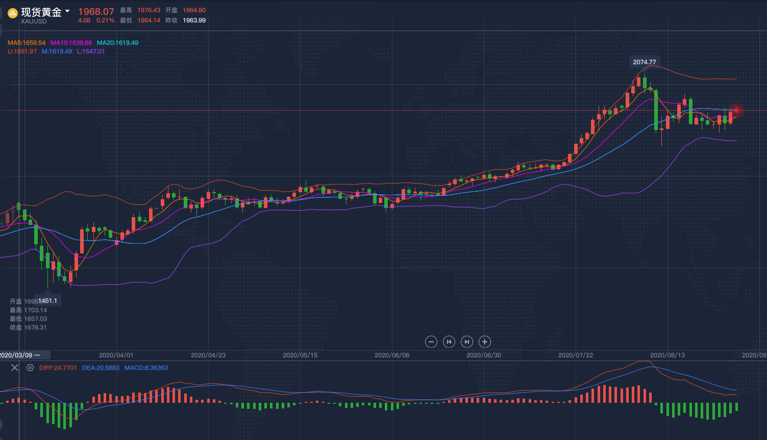Image resolution: width=767 pixels, height=440 pixels.
Task: Click the 2020/05/15 date axis label
Action: pyautogui.click(x=300, y=355)
